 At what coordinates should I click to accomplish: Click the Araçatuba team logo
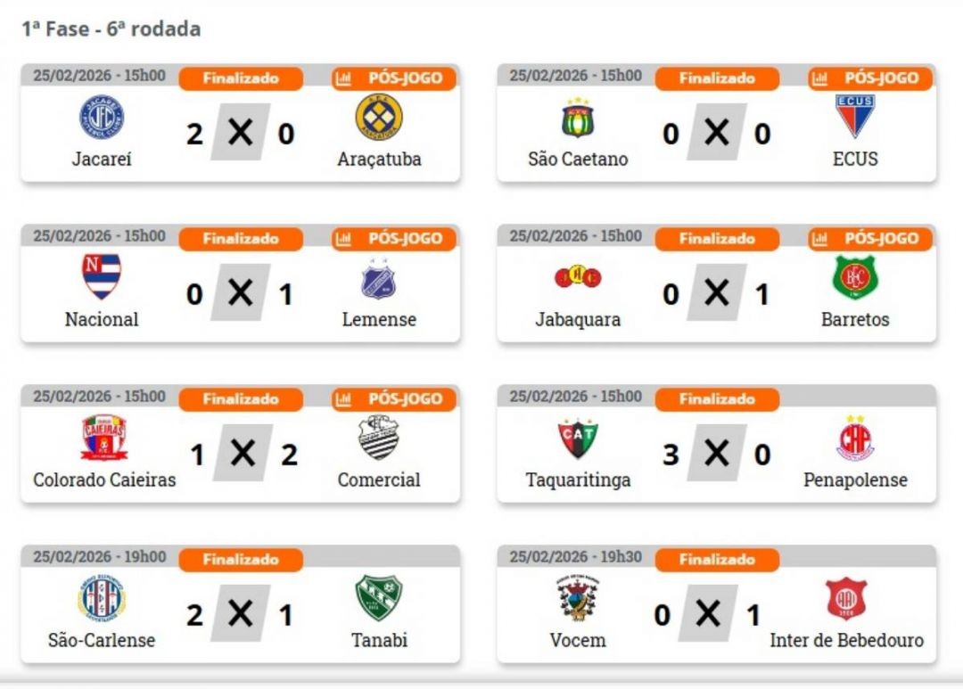click(379, 117)
